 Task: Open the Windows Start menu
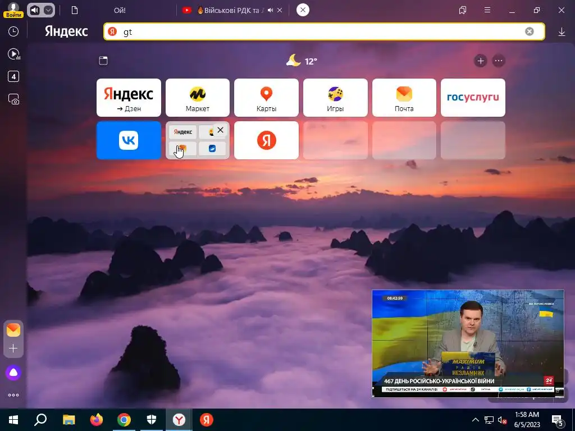pyautogui.click(x=13, y=420)
